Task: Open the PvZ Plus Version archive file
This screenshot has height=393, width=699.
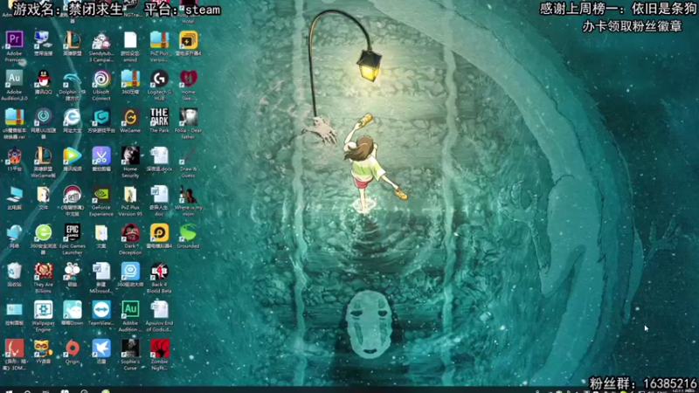Action: click(x=159, y=39)
